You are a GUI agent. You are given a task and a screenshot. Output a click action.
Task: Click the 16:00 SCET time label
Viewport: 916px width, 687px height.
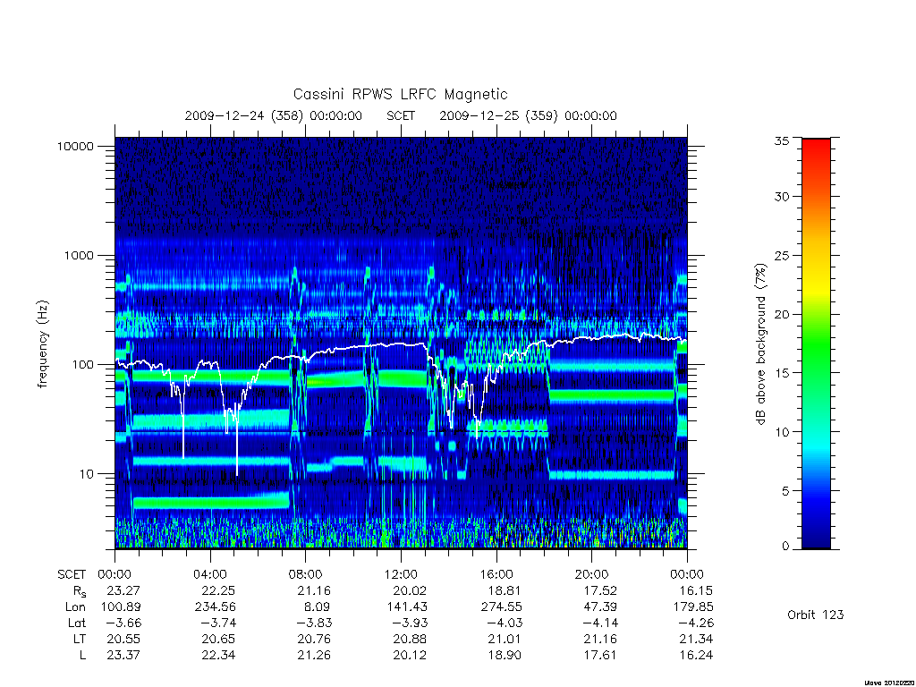pyautogui.click(x=496, y=574)
